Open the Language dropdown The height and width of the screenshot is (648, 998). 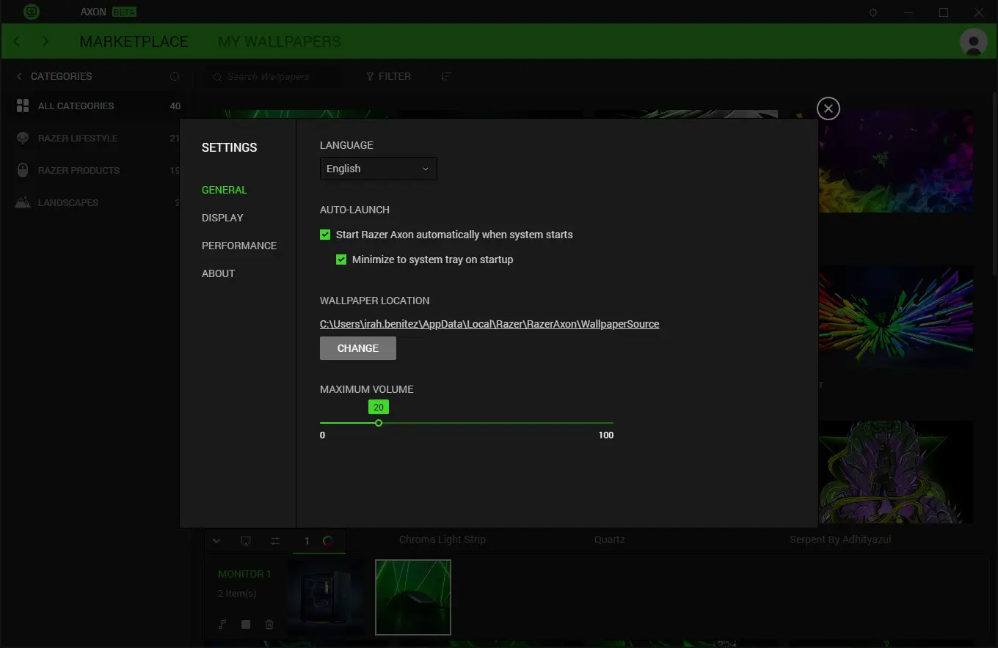pos(379,169)
